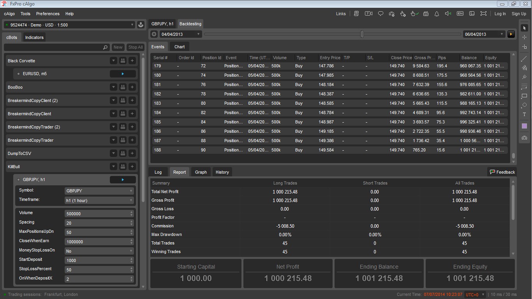The image size is (532, 299).
Task: Select the ellipse drawing tool
Action: pyautogui.click(x=524, y=105)
